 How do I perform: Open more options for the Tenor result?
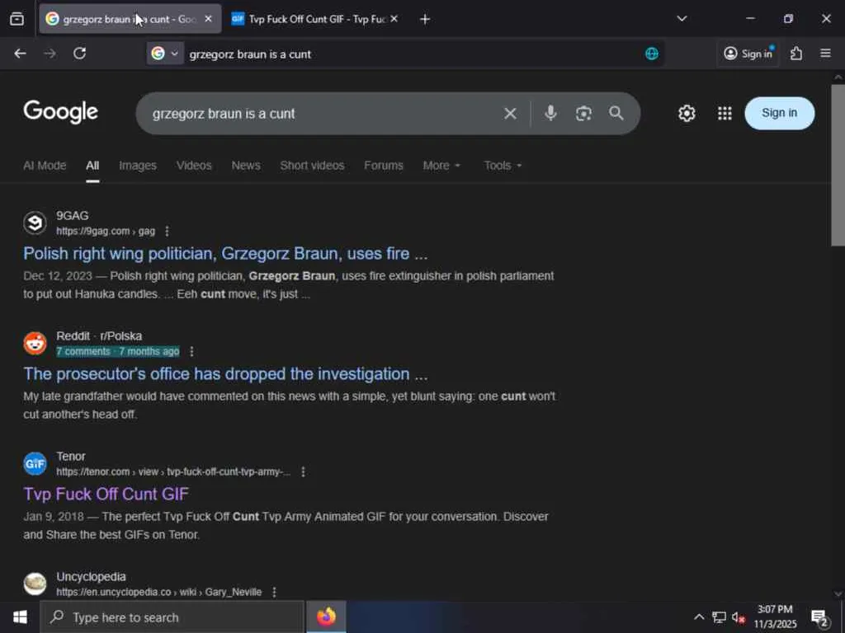pos(303,471)
